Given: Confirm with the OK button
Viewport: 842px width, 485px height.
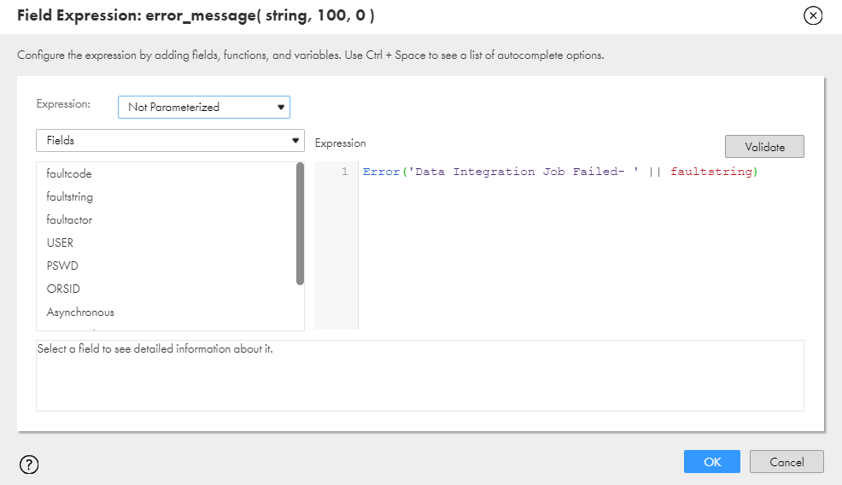Looking at the screenshot, I should (712, 462).
